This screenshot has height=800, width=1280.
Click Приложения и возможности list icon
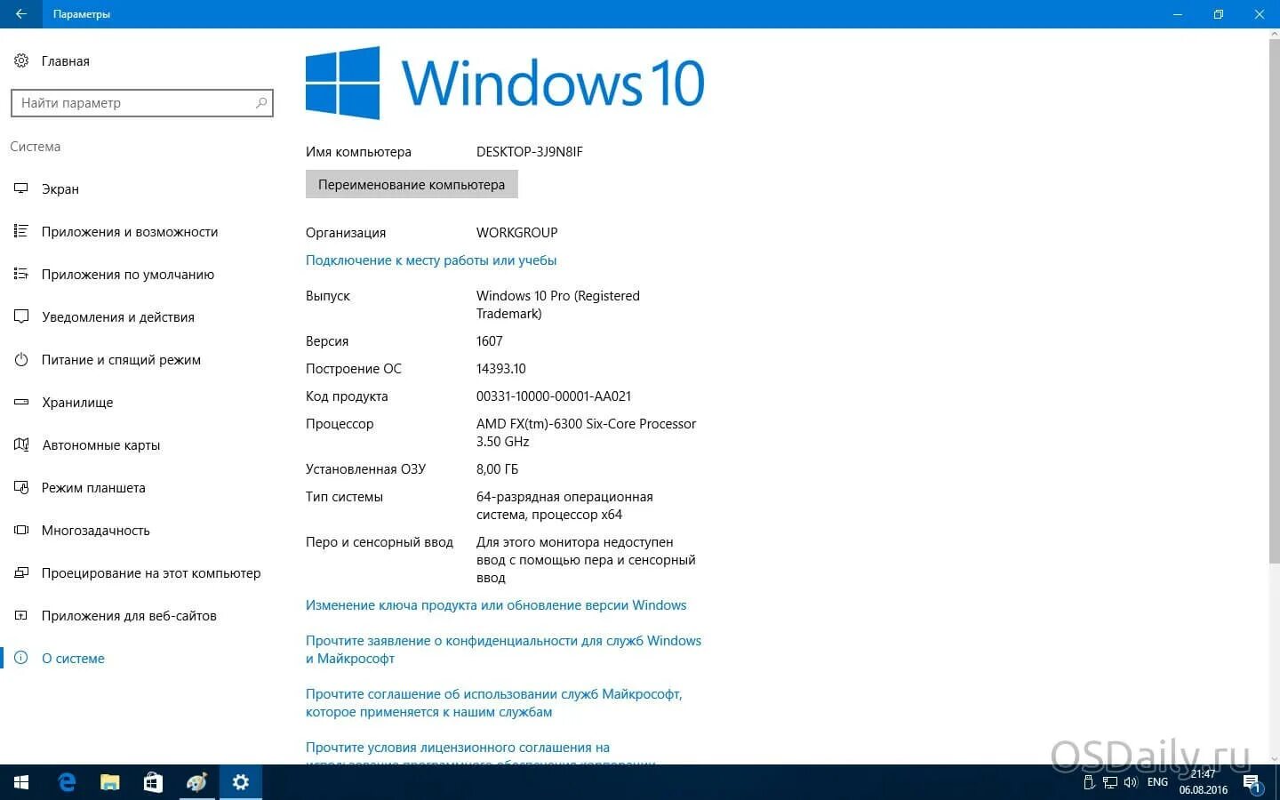point(21,231)
